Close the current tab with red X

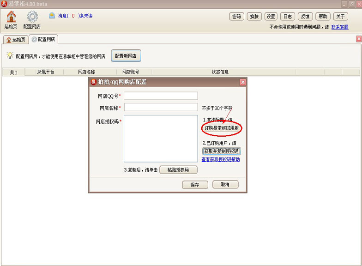pos(359,39)
